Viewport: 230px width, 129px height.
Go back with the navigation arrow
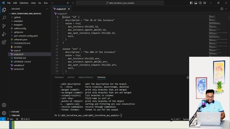tap(68, 3)
